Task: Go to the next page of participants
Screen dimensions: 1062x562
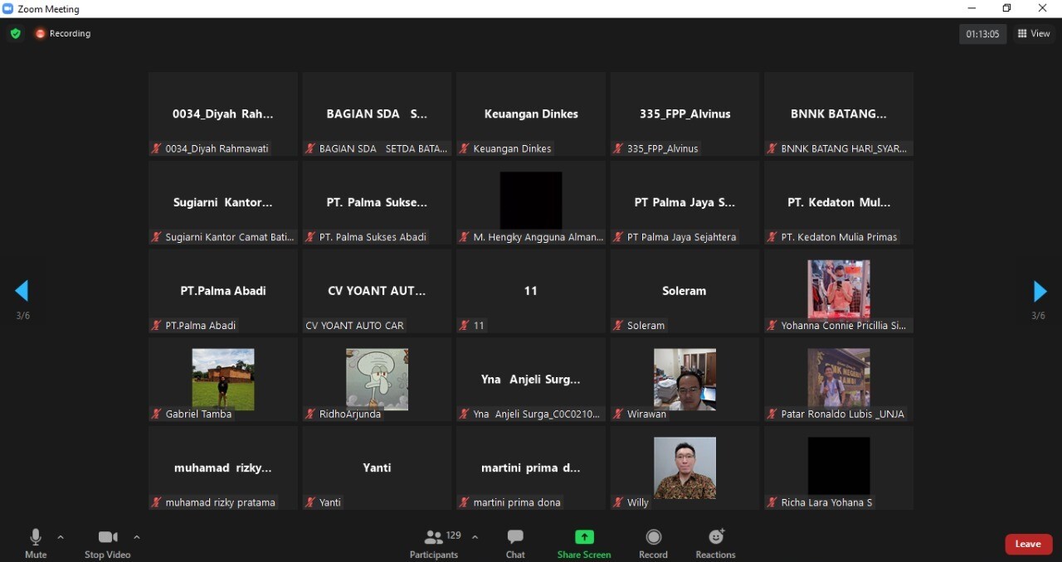Action: click(x=1040, y=291)
